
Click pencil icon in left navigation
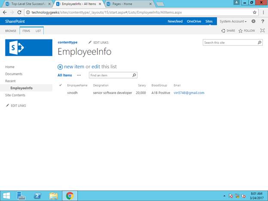tap(7, 106)
